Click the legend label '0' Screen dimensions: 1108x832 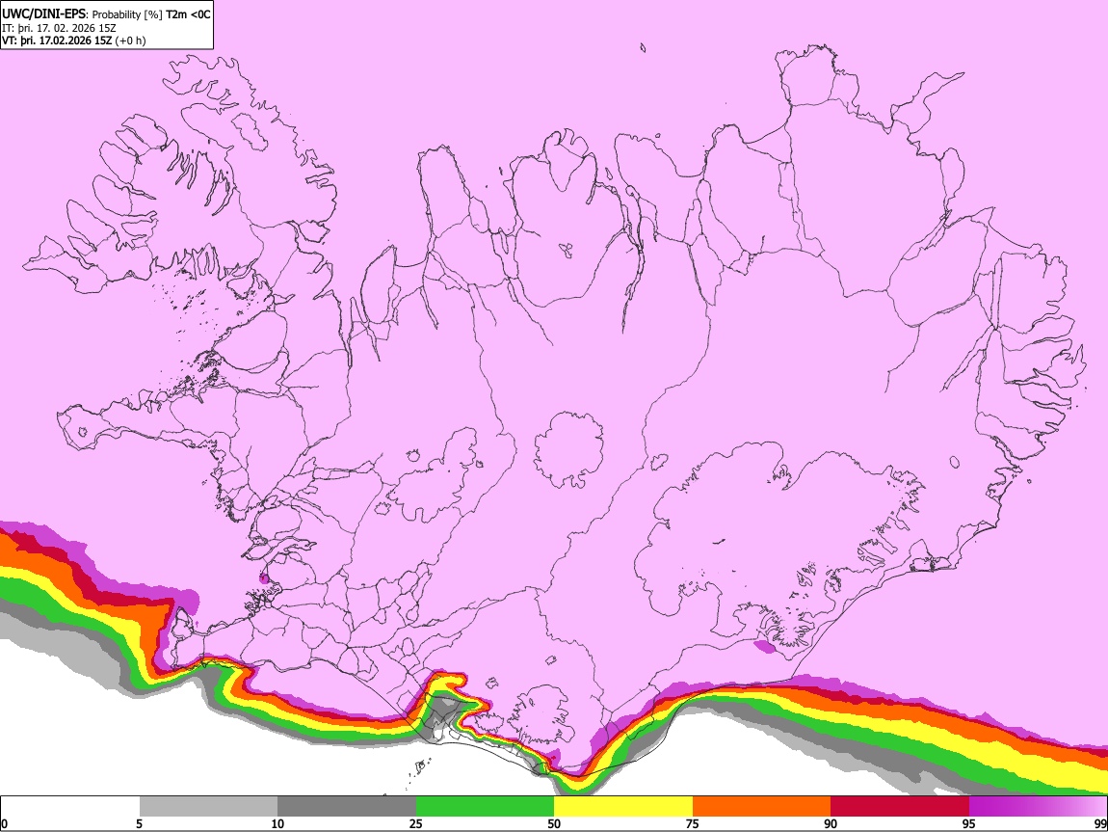point(4,824)
